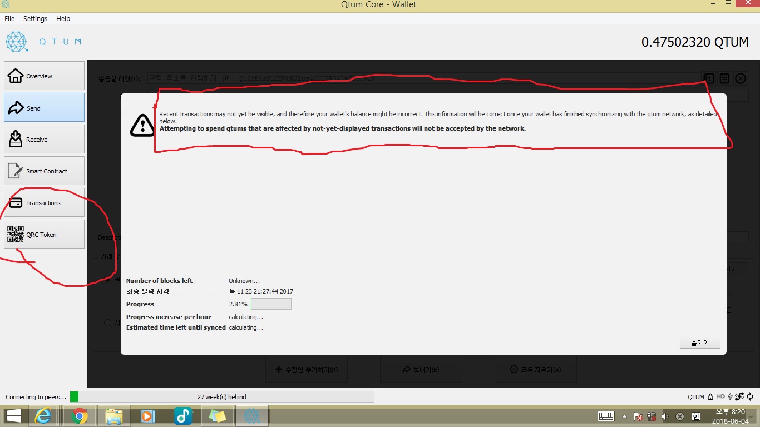Open the Help menu
The height and width of the screenshot is (427, 760).
(x=63, y=18)
